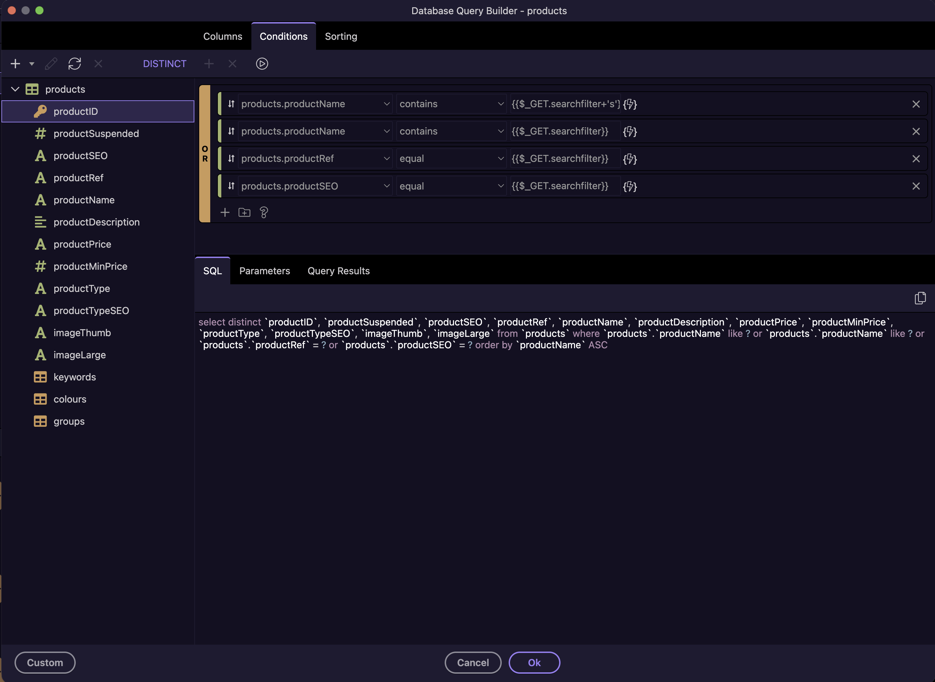Click the run query play icon
Screen dimensions: 935x682
tap(262, 64)
